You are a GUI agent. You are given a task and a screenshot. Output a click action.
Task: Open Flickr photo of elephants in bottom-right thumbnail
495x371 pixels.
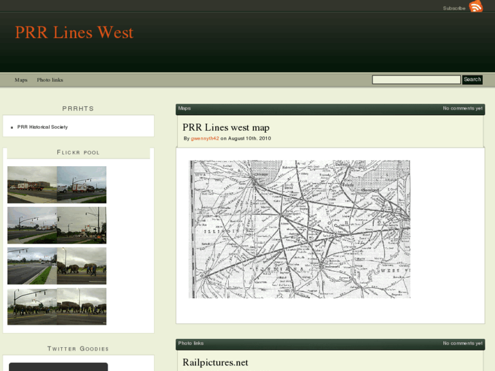coord(82,306)
